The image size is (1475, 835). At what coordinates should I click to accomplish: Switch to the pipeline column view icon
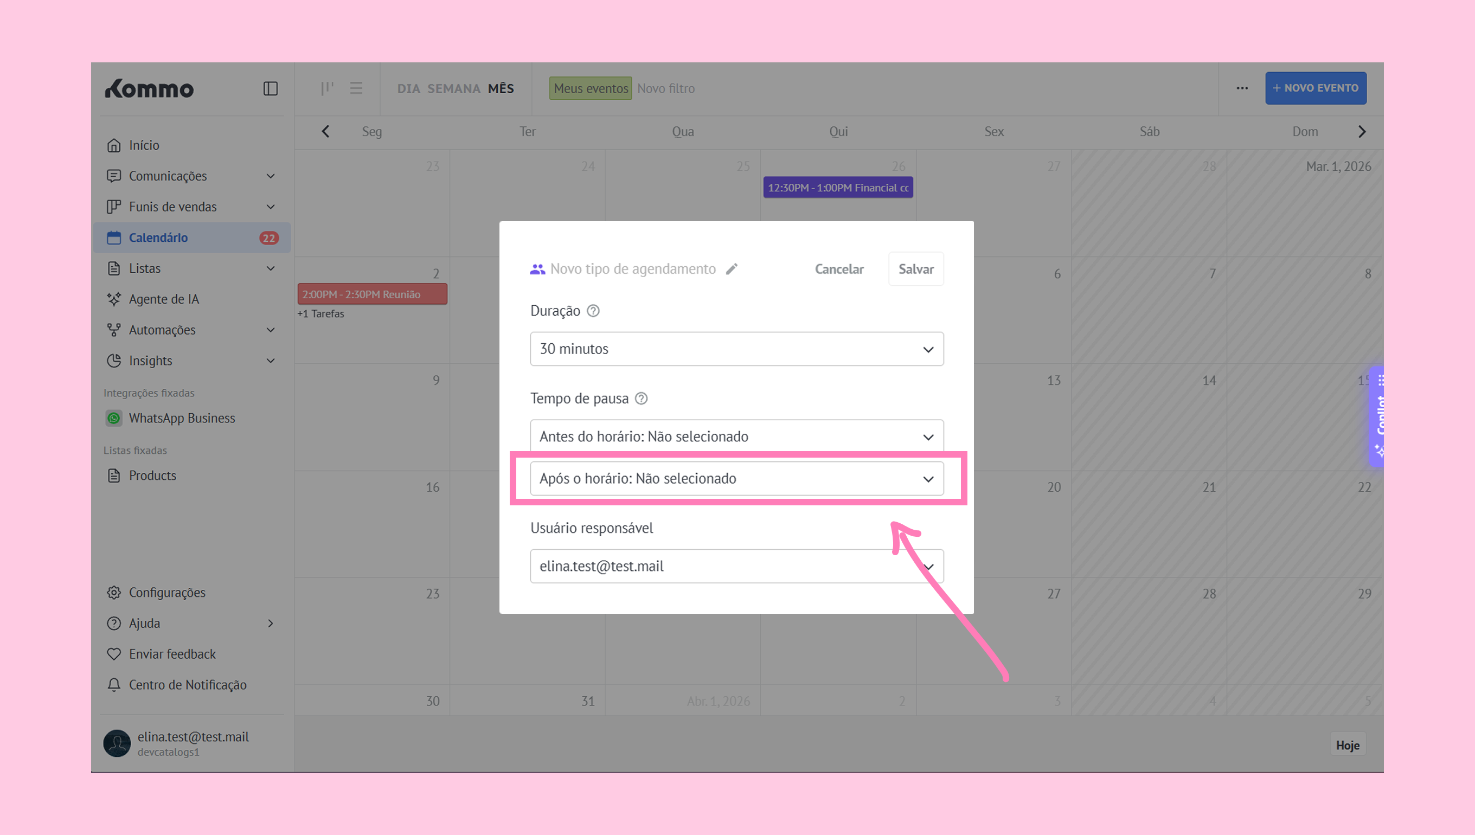click(x=327, y=88)
